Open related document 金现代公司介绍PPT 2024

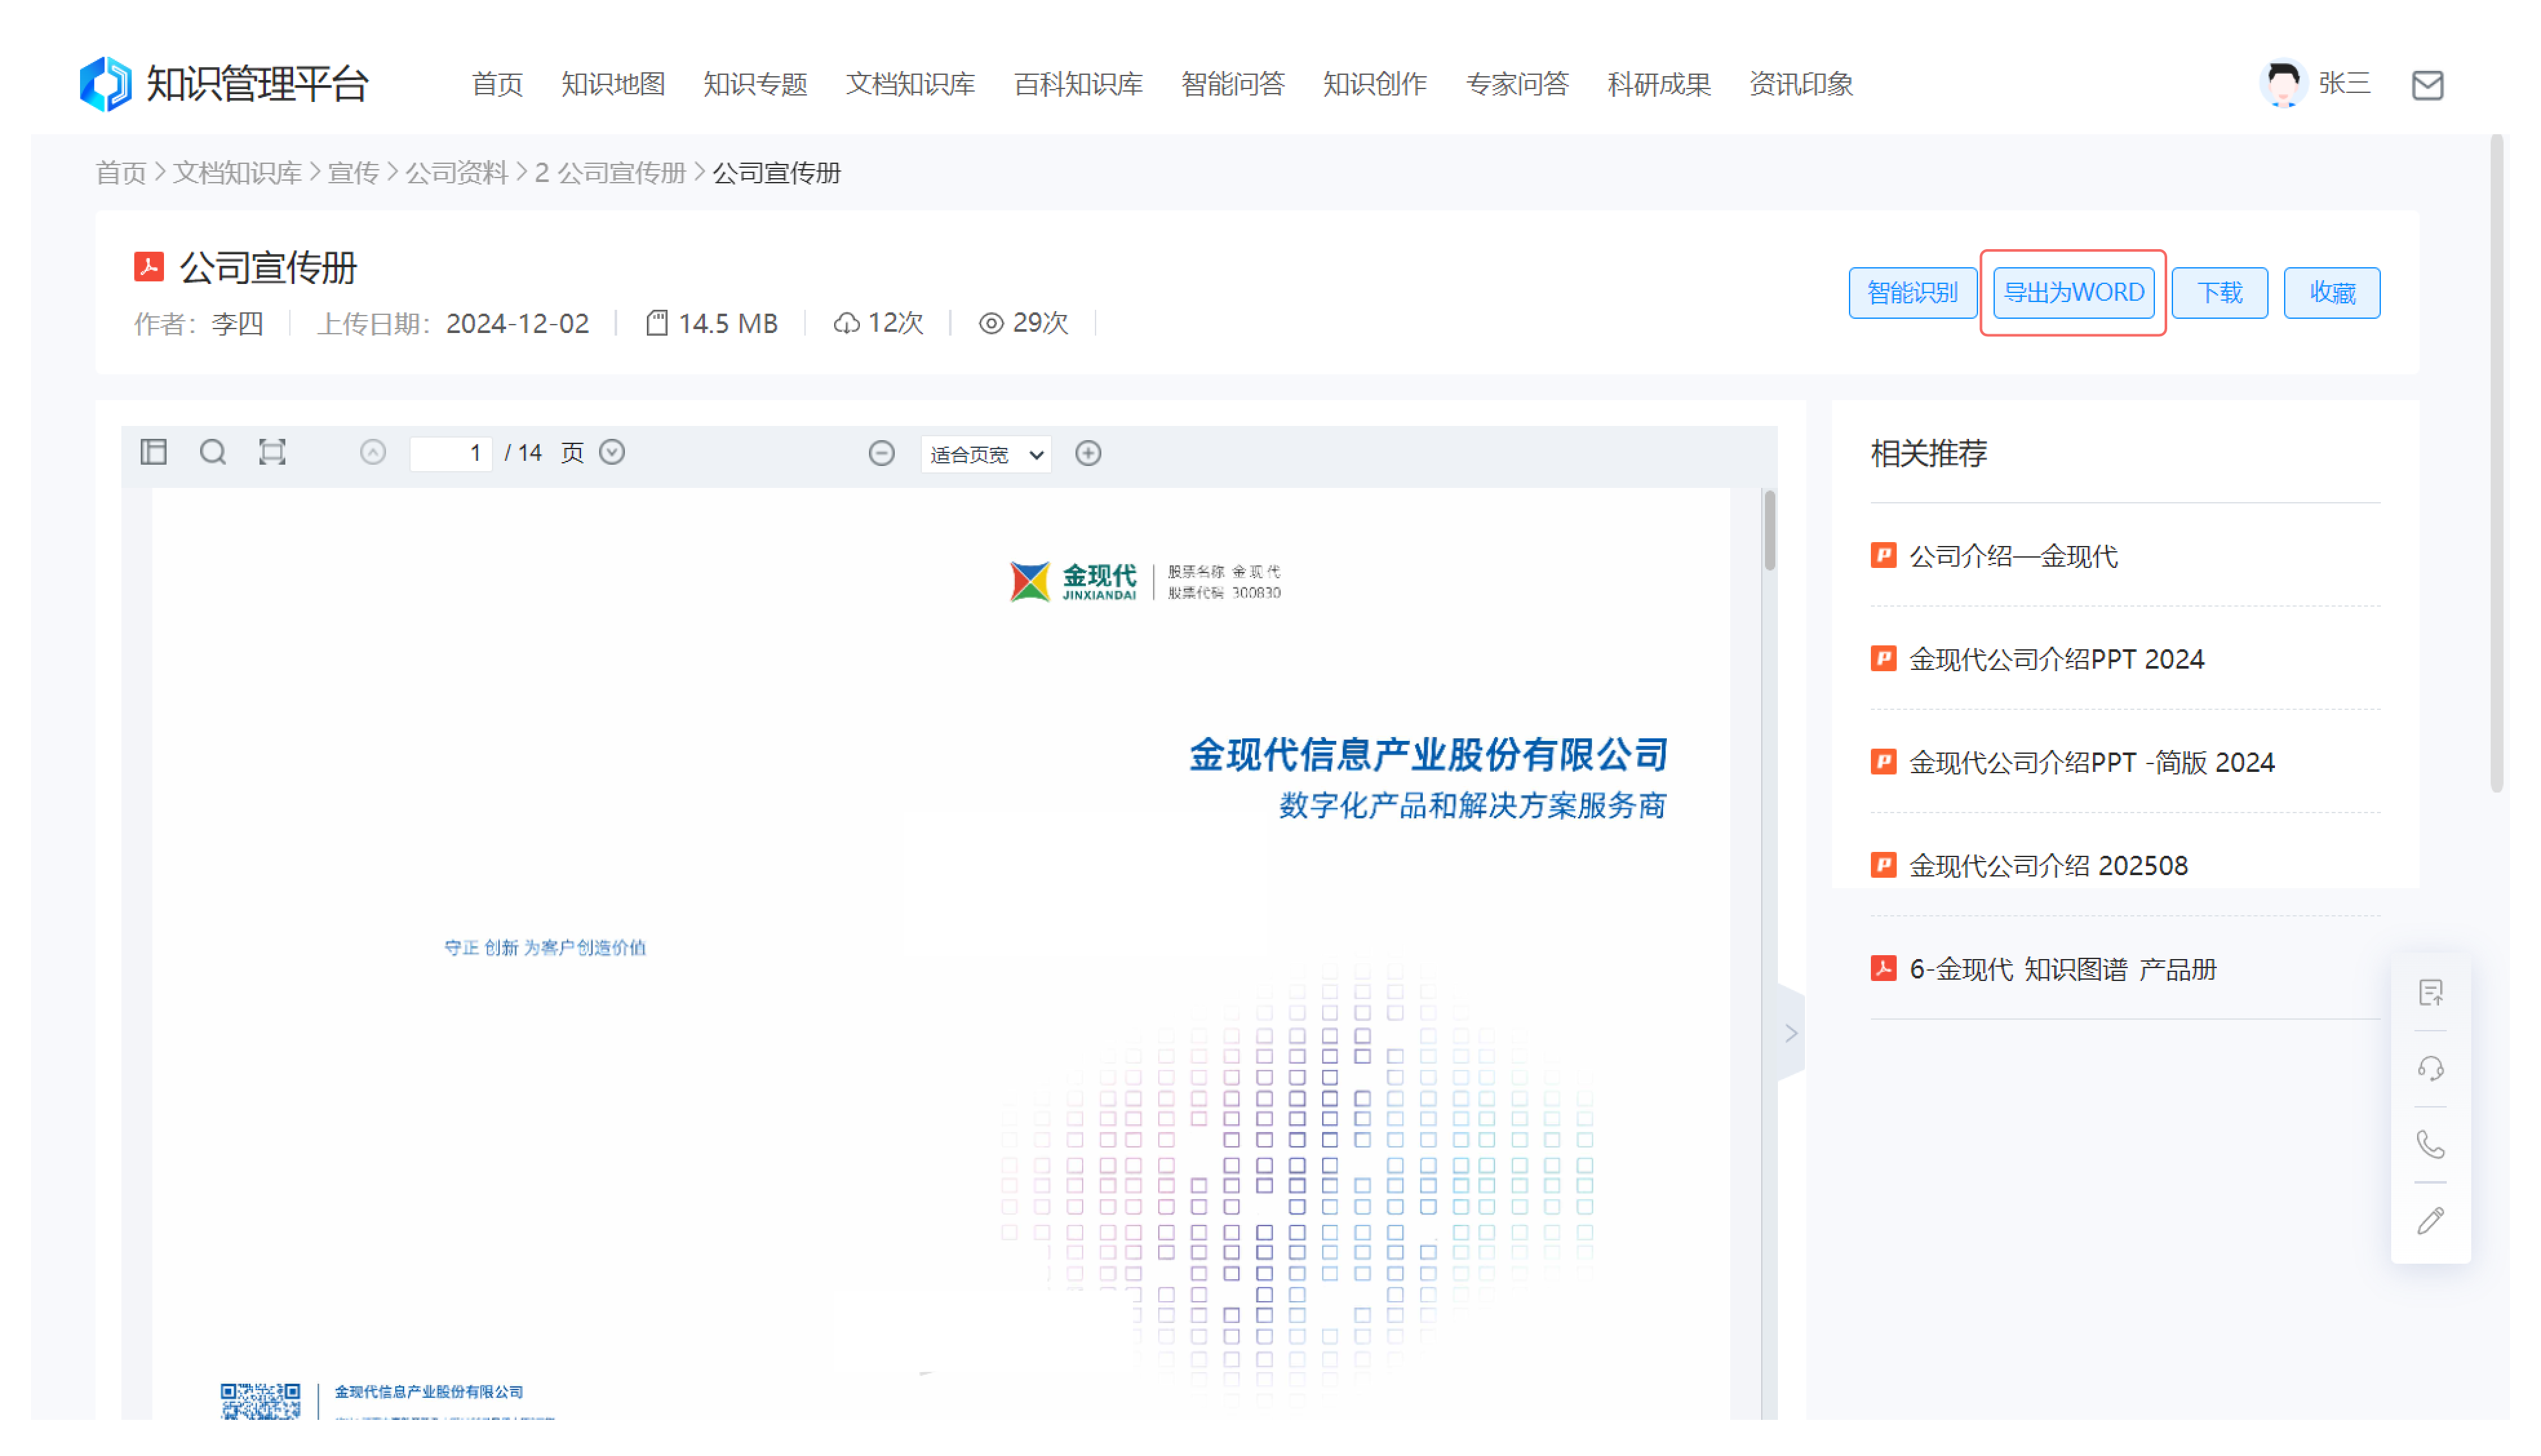click(2056, 659)
